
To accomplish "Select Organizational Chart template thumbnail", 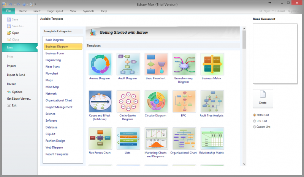I will [x=184, y=138].
